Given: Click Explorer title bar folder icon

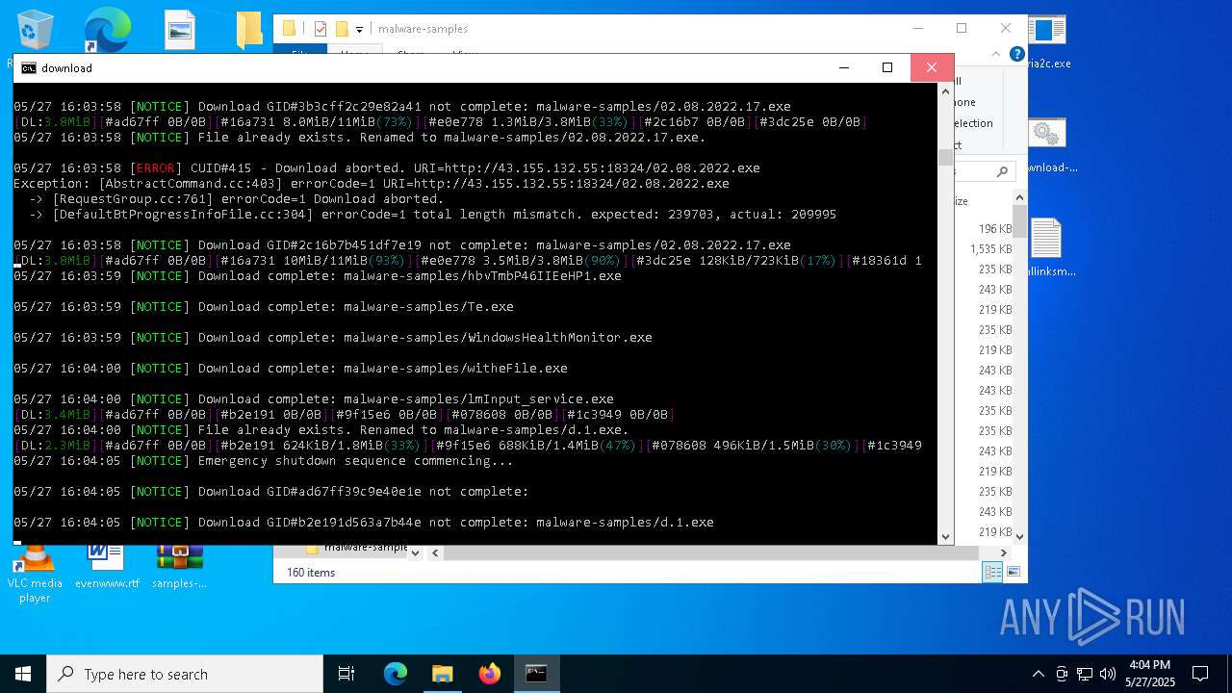Looking at the screenshot, I should [x=290, y=29].
